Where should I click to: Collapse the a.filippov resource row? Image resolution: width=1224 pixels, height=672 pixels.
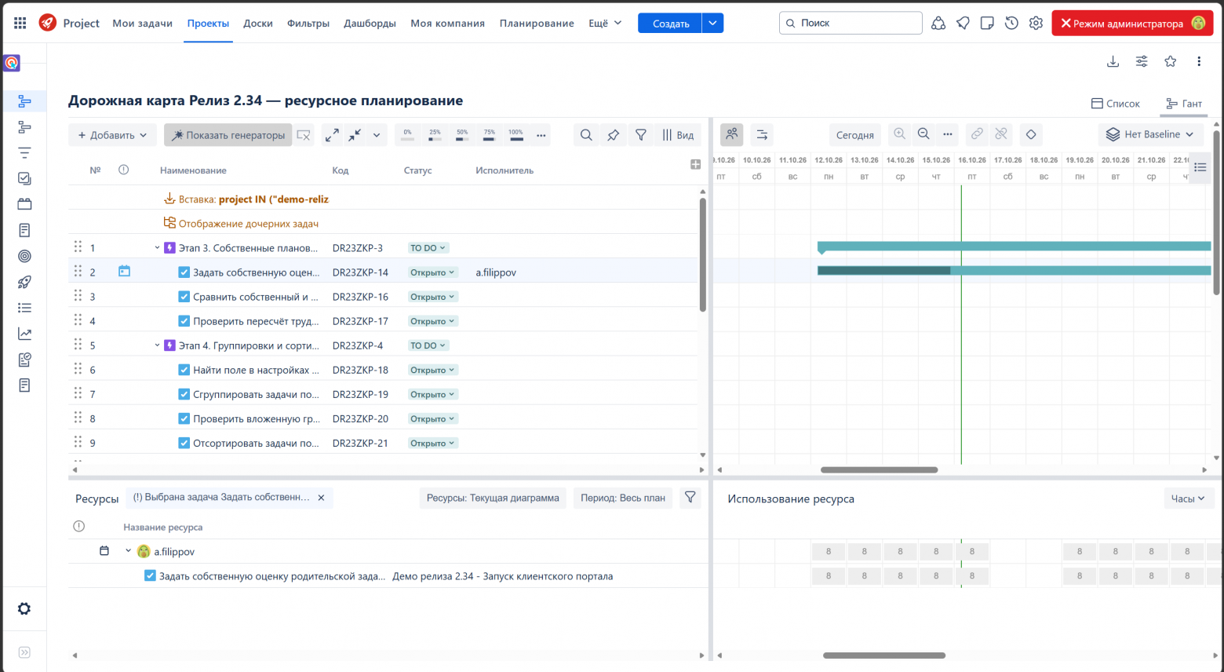point(129,551)
